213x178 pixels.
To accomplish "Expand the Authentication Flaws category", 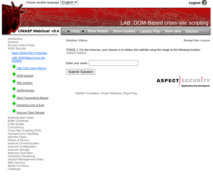I will [21, 118].
